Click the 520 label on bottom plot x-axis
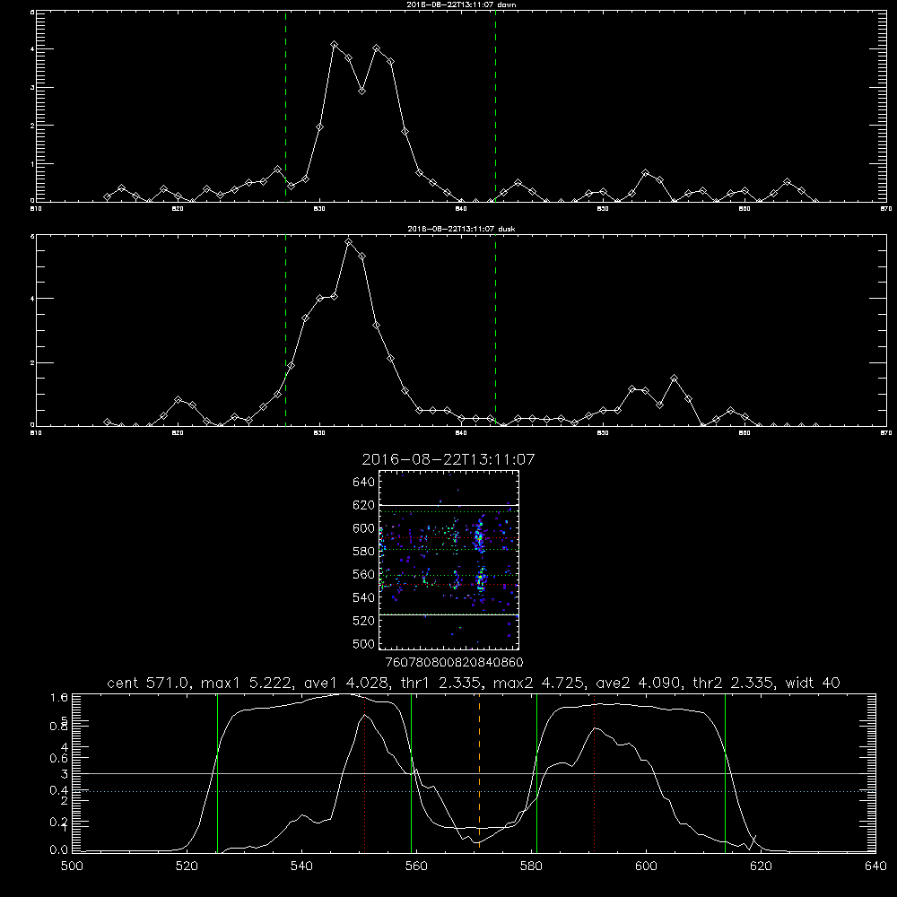Image resolution: width=897 pixels, height=897 pixels. click(x=187, y=867)
